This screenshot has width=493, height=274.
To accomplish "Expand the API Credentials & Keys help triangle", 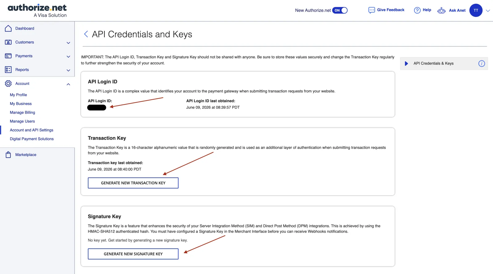I will coord(406,64).
